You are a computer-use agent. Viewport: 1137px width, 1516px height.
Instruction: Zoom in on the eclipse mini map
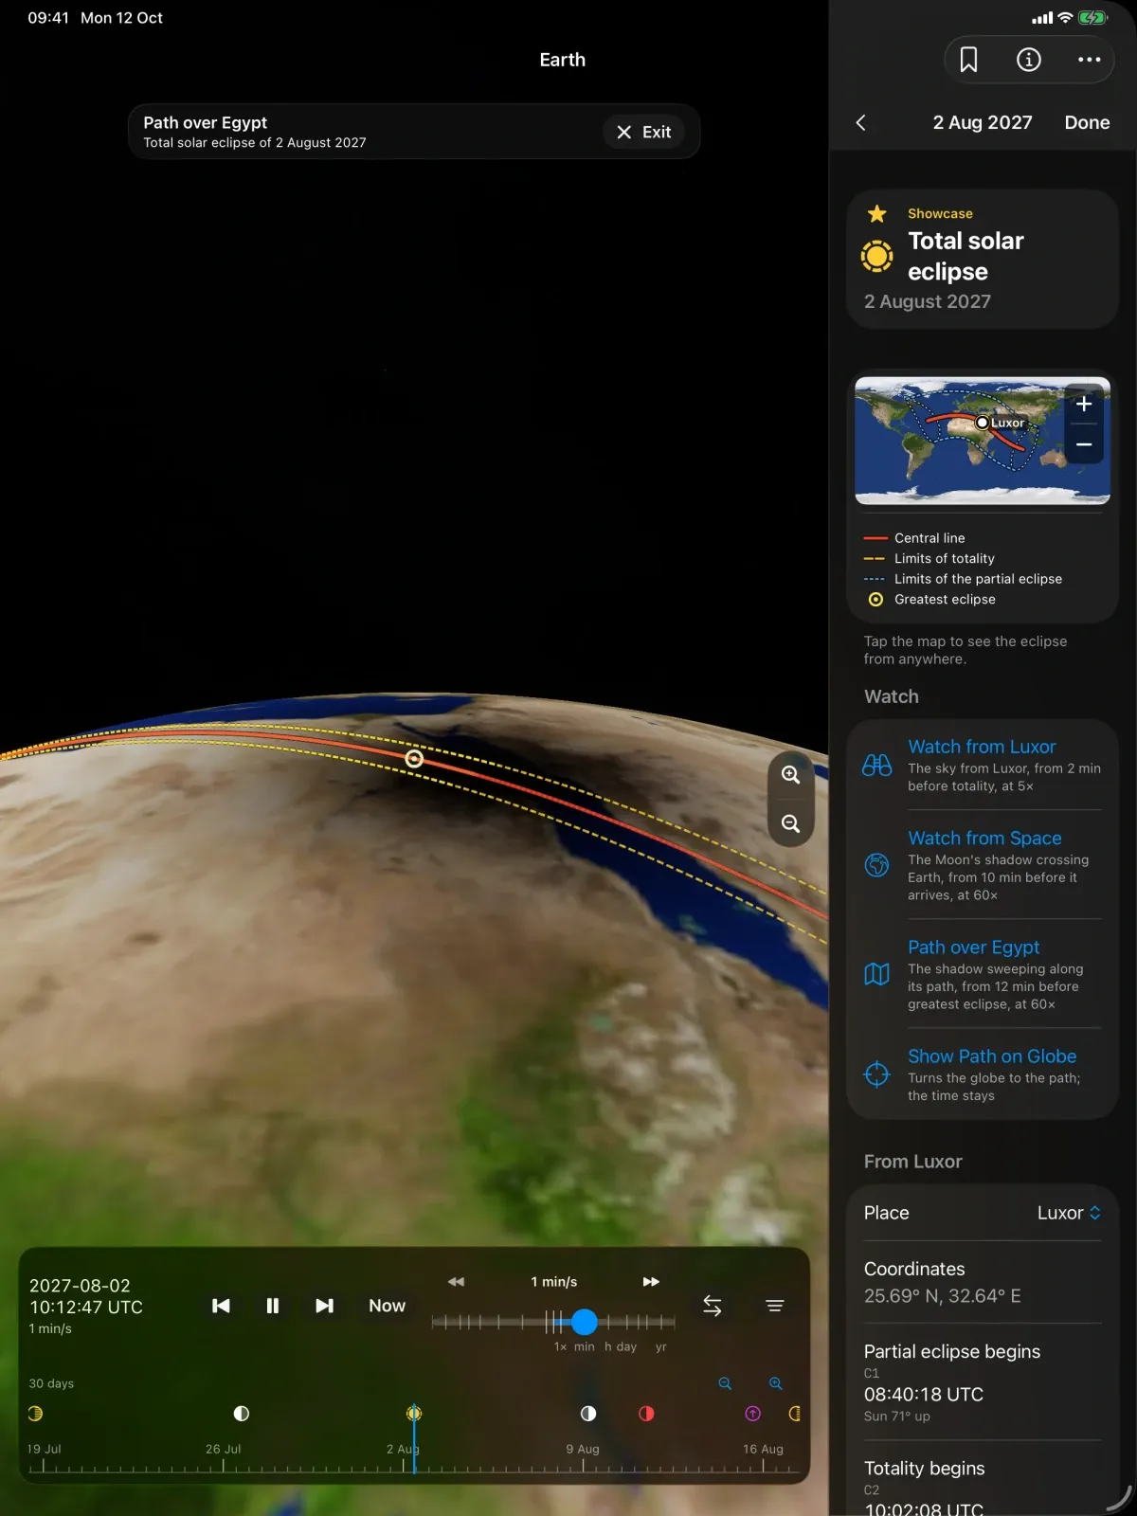coord(1084,404)
